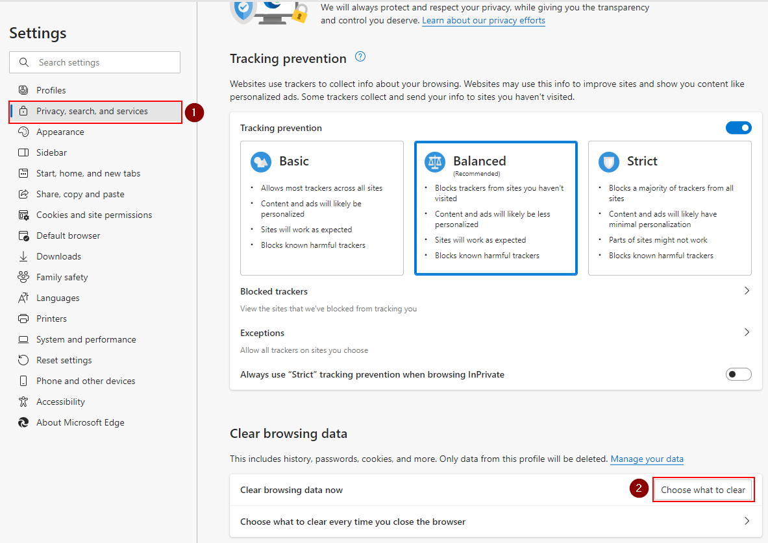Screen dimensions: 768x543
Task: Select the Profiles sidebar icon
Action: click(x=23, y=90)
